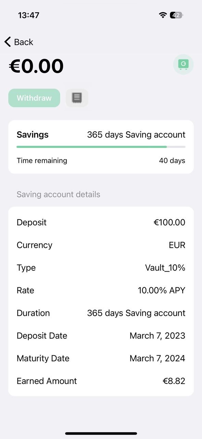Tap the Time remaining 40 days row

pyautogui.click(x=101, y=160)
